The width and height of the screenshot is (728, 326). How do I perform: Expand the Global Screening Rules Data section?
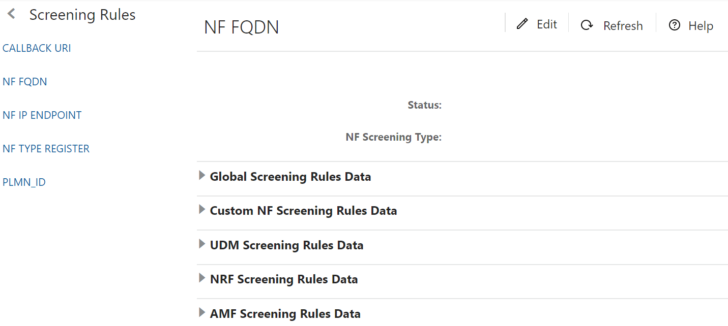[x=202, y=175]
